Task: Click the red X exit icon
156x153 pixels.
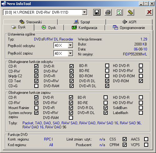Action: coord(149,12)
